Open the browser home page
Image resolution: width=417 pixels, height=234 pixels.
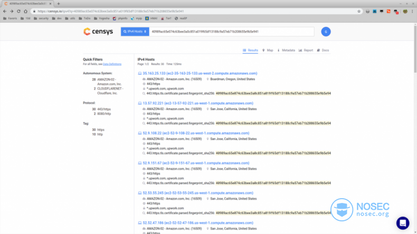pos(25,12)
